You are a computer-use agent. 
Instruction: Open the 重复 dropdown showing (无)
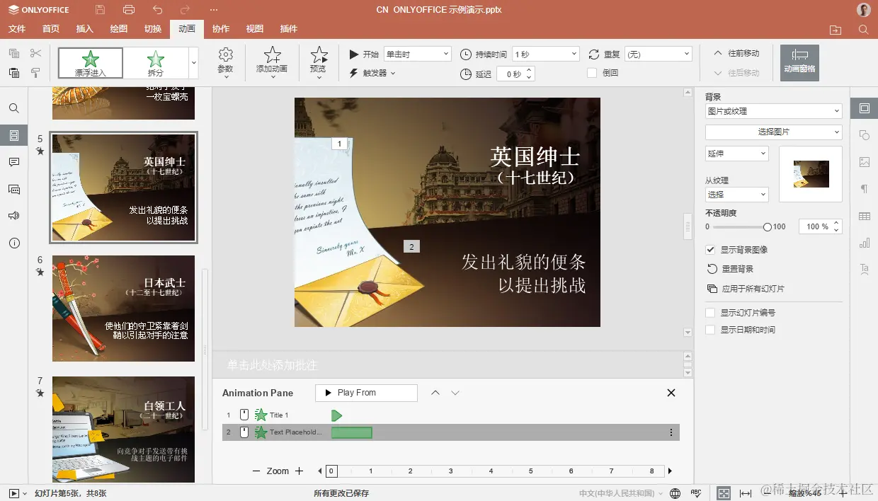tap(658, 53)
